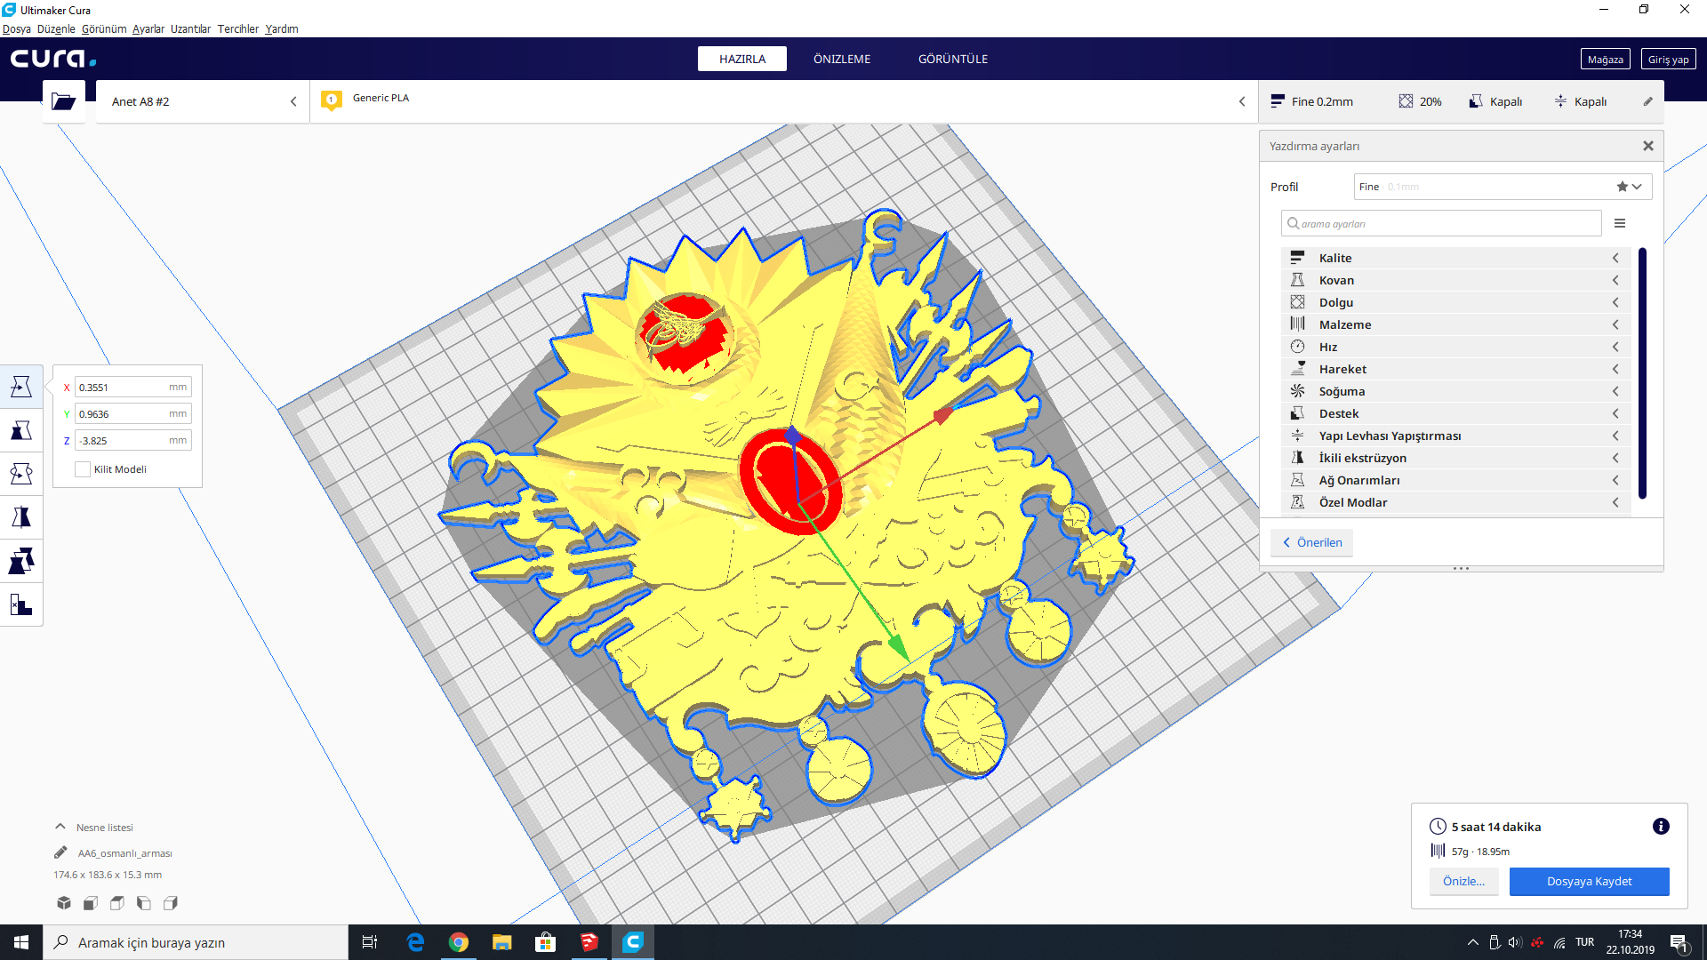Image resolution: width=1707 pixels, height=960 pixels.
Task: Open the Dosya menu
Action: 16,28
